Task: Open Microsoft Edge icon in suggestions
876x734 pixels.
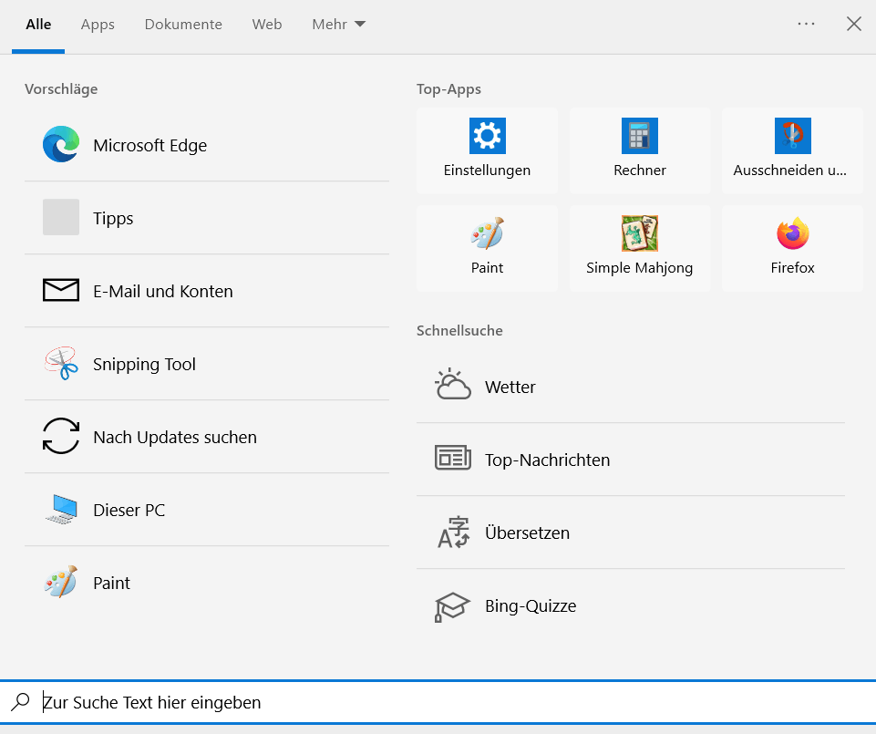Action: [61, 144]
